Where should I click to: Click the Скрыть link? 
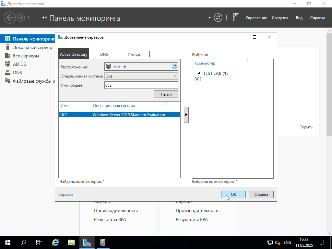tap(306, 127)
